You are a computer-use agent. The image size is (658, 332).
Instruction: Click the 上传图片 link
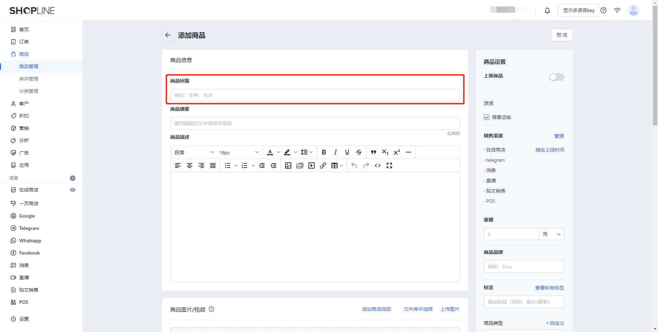pos(450,309)
